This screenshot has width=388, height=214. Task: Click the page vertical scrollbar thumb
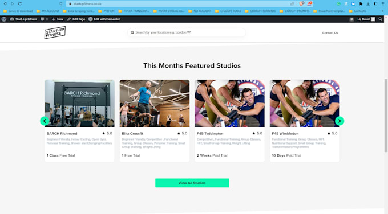click(386, 116)
